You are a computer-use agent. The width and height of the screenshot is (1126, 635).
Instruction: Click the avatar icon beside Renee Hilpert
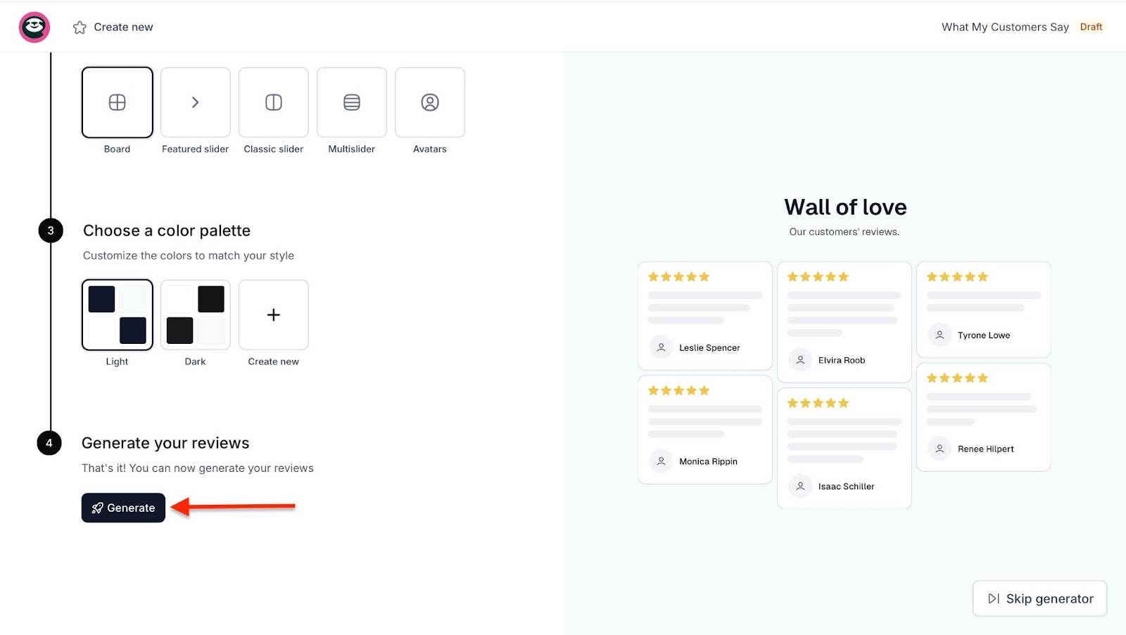(x=940, y=449)
